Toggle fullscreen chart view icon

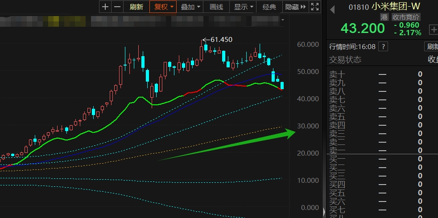coord(315,7)
